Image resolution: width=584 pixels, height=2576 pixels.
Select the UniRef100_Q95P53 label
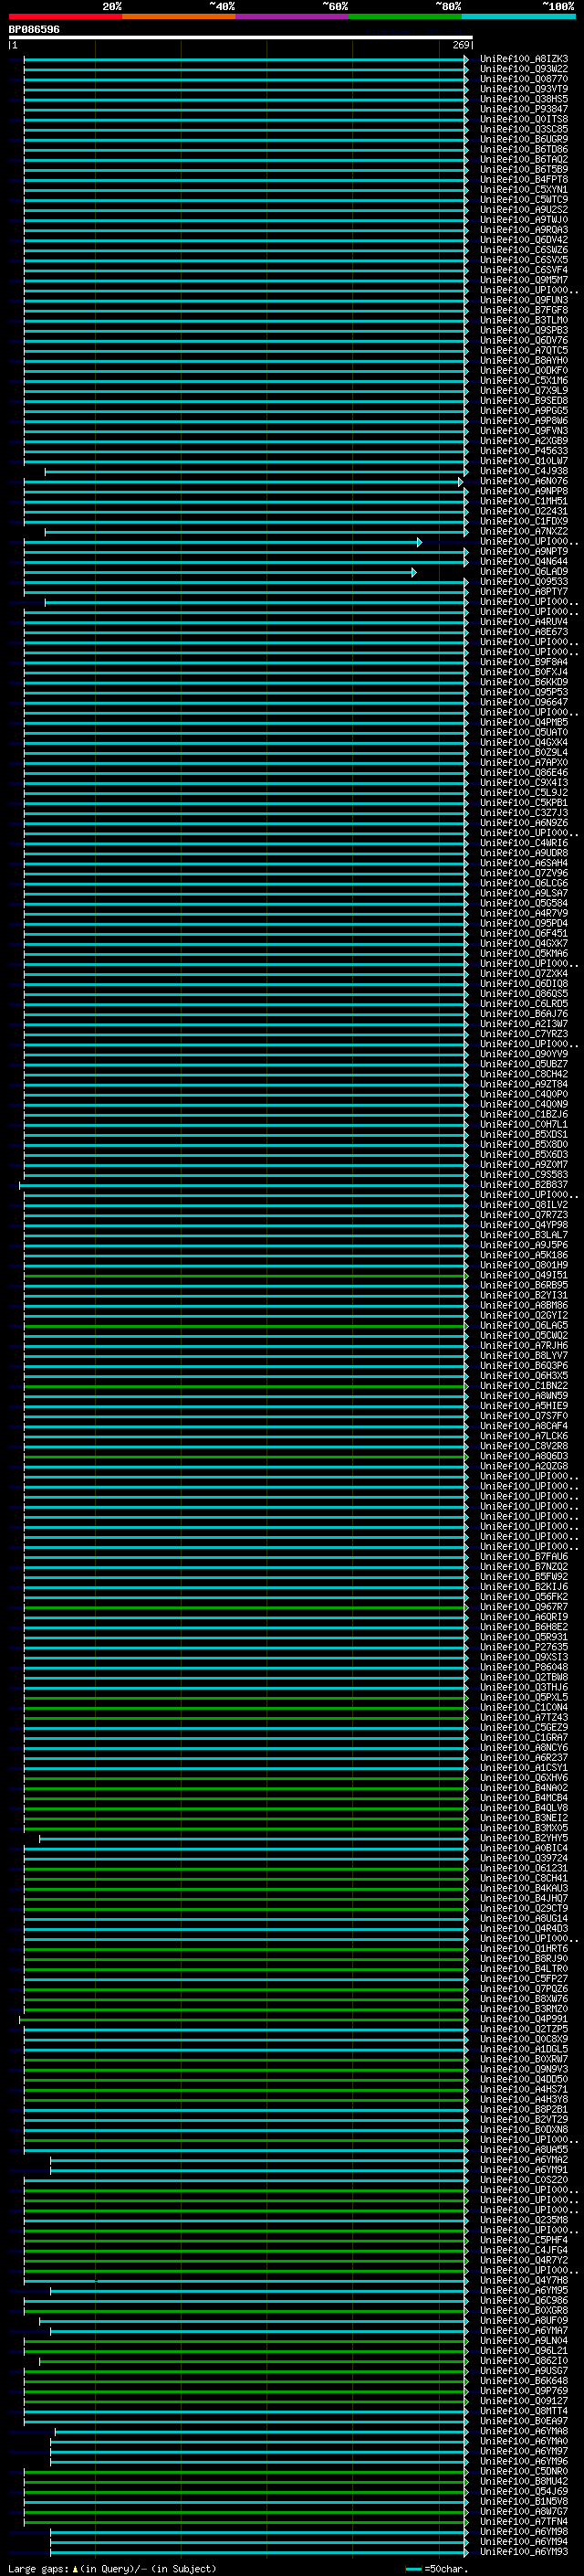click(524, 692)
